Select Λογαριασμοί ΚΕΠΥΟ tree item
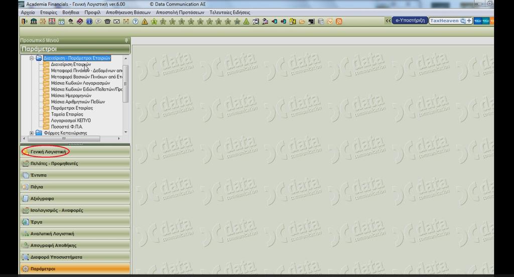The width and height of the screenshot is (514, 277). pyautogui.click(x=71, y=120)
